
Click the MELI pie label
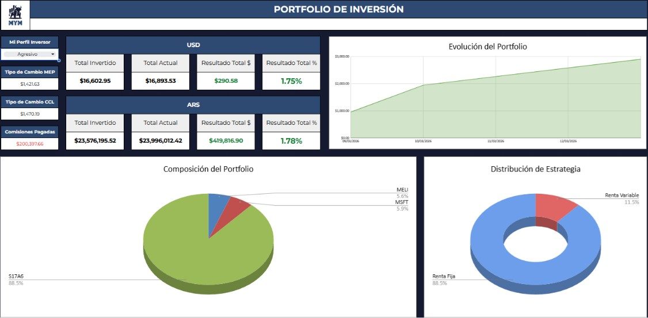[x=402, y=190]
